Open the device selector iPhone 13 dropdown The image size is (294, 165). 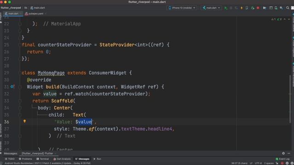182,8
